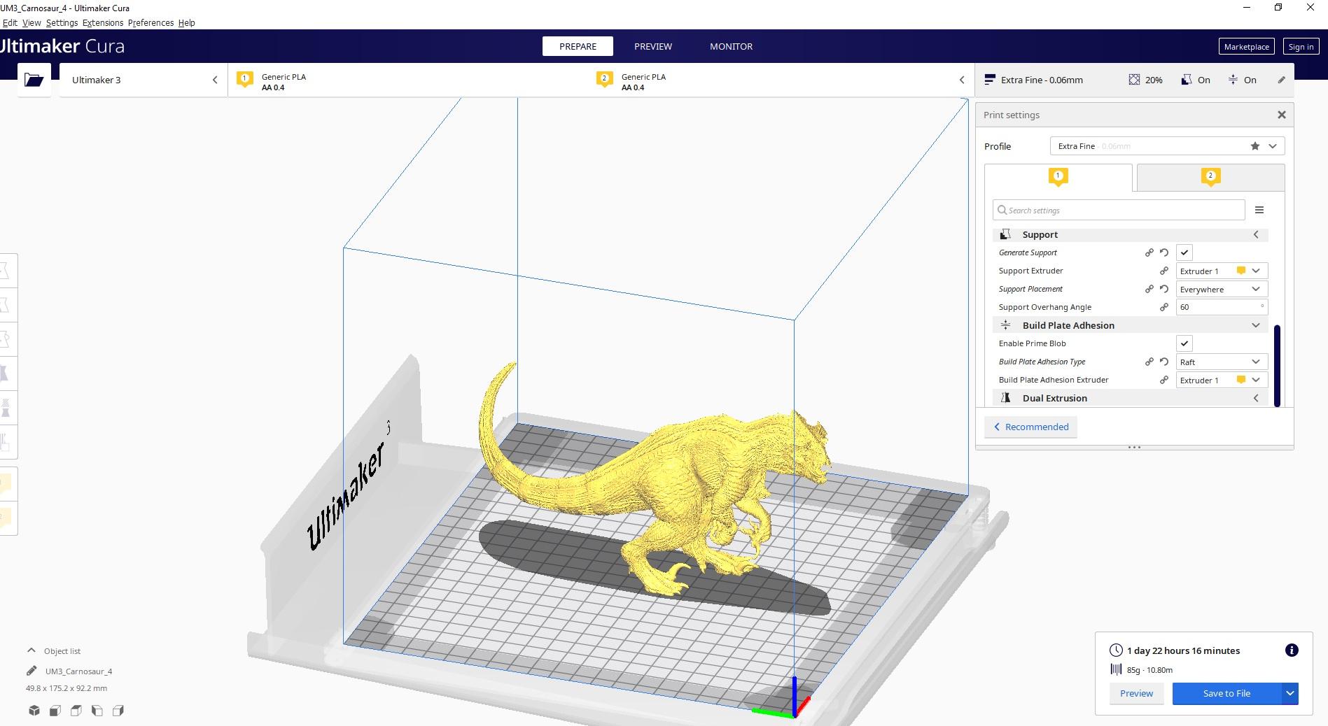
Task: Open file using the folder icon
Action: click(34, 80)
